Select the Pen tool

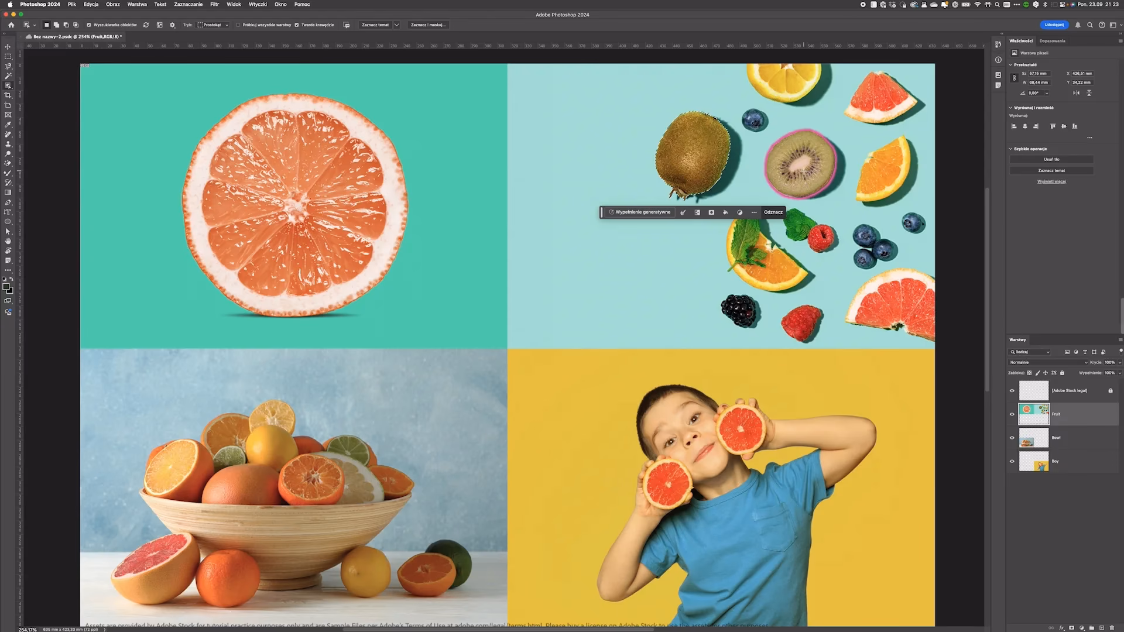pyautogui.click(x=8, y=202)
